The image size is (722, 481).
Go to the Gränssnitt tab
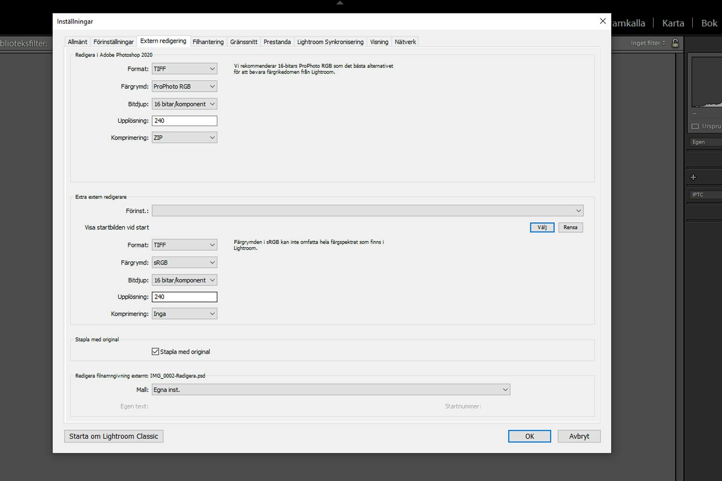pyautogui.click(x=244, y=42)
